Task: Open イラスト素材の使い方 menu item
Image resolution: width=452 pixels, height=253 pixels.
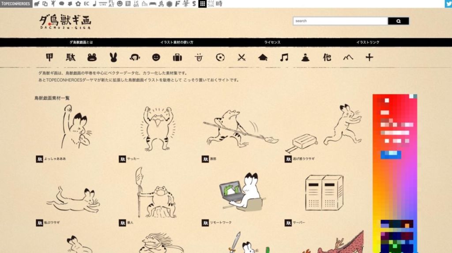Action: (x=177, y=42)
